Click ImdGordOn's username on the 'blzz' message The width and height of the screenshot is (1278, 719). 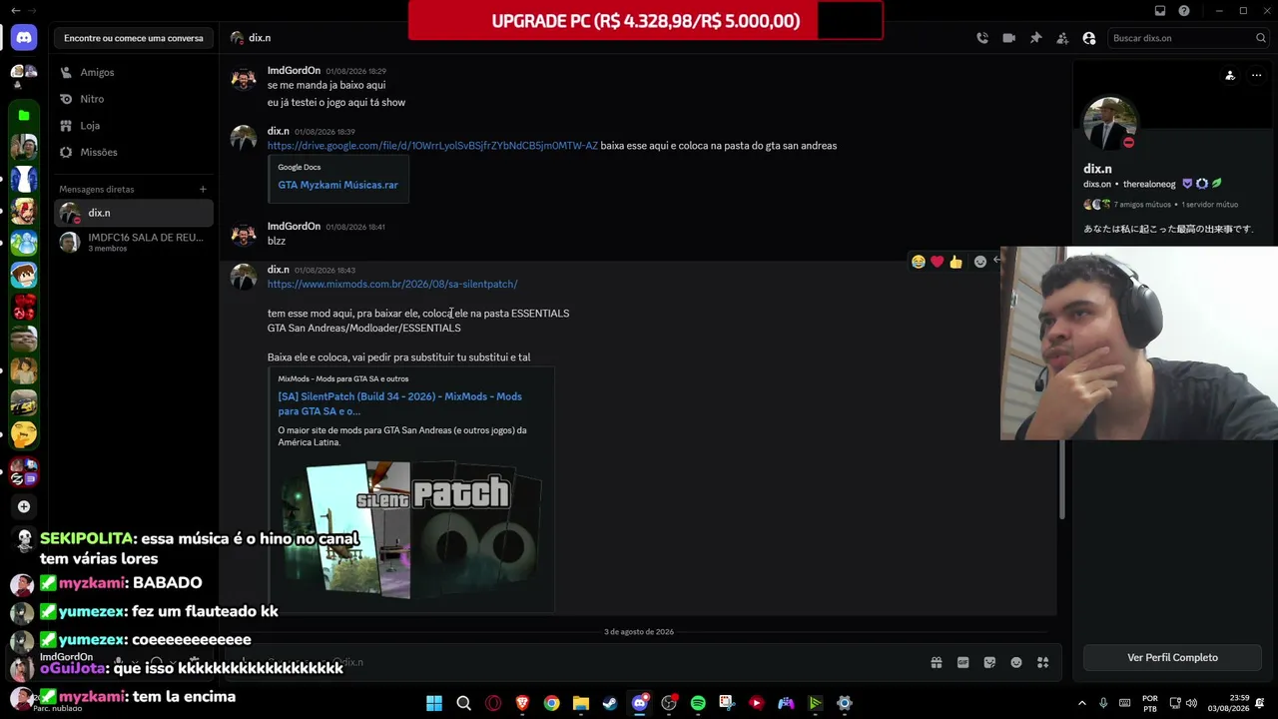click(x=294, y=227)
